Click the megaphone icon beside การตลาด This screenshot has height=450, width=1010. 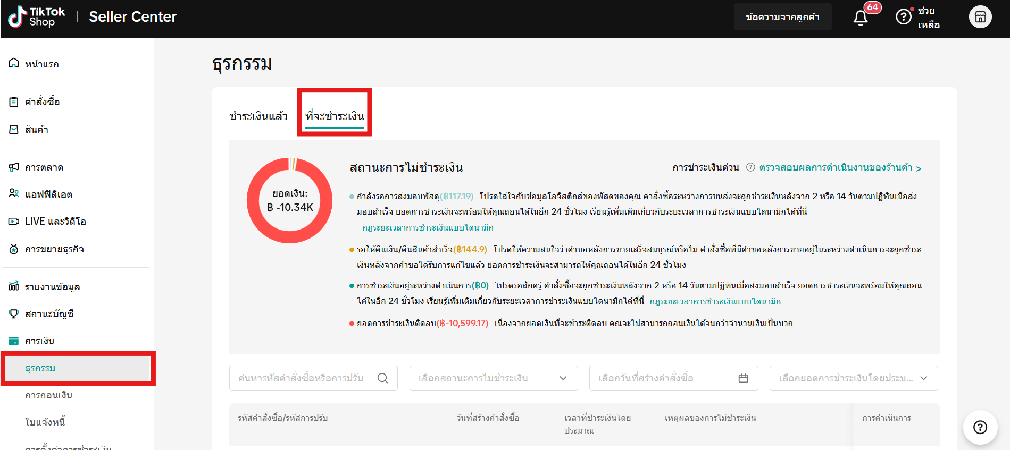click(14, 167)
